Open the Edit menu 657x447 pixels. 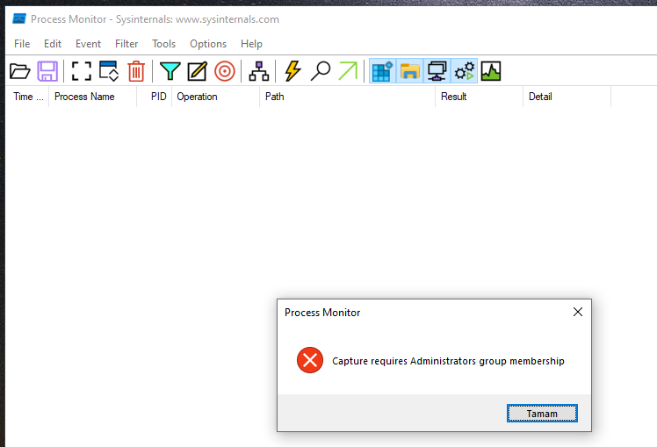(53, 44)
